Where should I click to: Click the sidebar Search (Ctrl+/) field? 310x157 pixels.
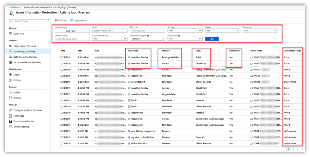pyautogui.click(x=28, y=21)
